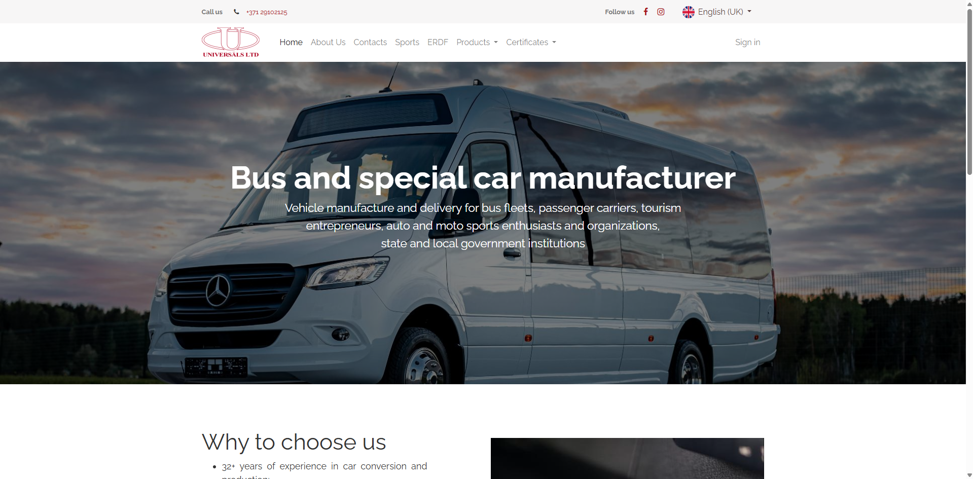The width and height of the screenshot is (973, 479).
Task: Click the Sign in link
Action: pos(747,42)
